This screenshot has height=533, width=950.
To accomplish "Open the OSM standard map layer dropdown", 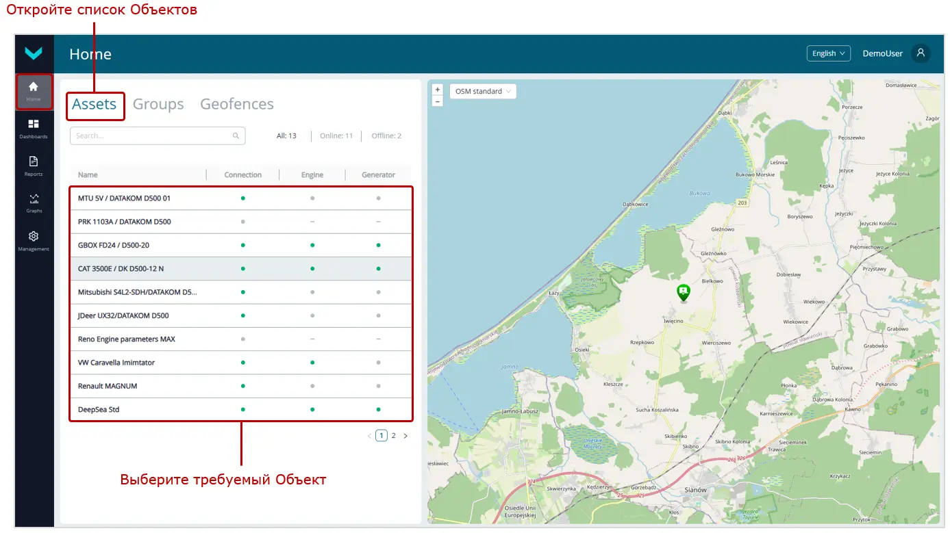I will [483, 92].
